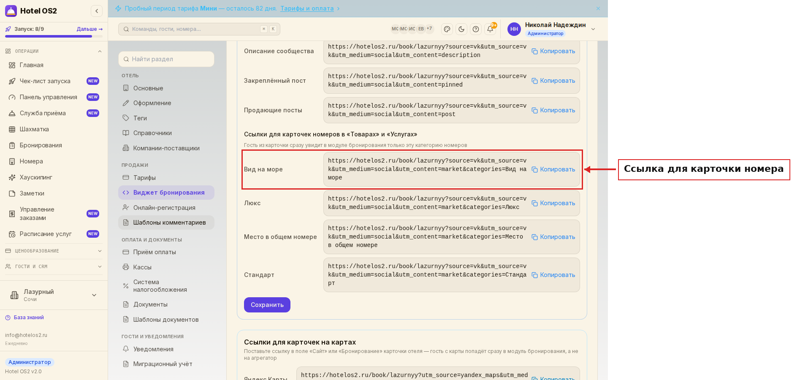The height and width of the screenshot is (380, 800).
Task: Click the НН user avatar
Action: point(514,29)
